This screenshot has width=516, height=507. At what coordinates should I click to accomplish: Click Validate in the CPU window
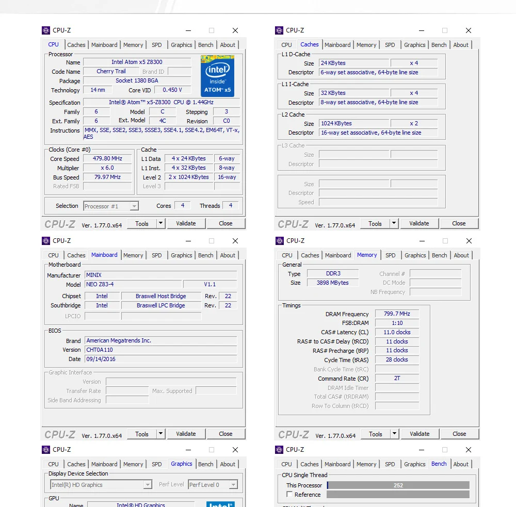[x=186, y=223]
